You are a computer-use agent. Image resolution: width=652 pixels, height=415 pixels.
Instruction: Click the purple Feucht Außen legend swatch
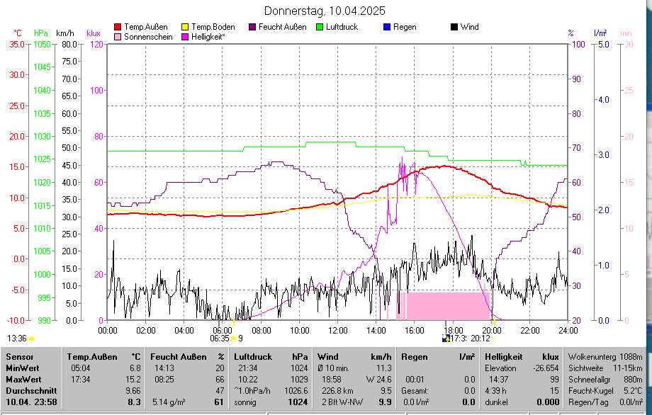coord(252,27)
